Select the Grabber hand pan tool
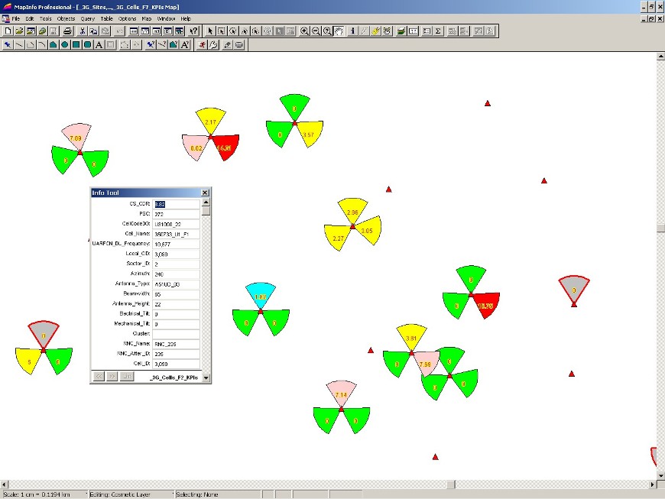The height and width of the screenshot is (499, 665). [x=339, y=31]
